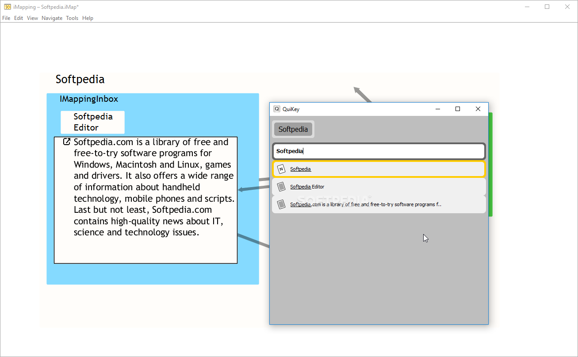The image size is (578, 357).
Task: Focus the QuiKey search field containing Softpedia
Action: (x=379, y=151)
